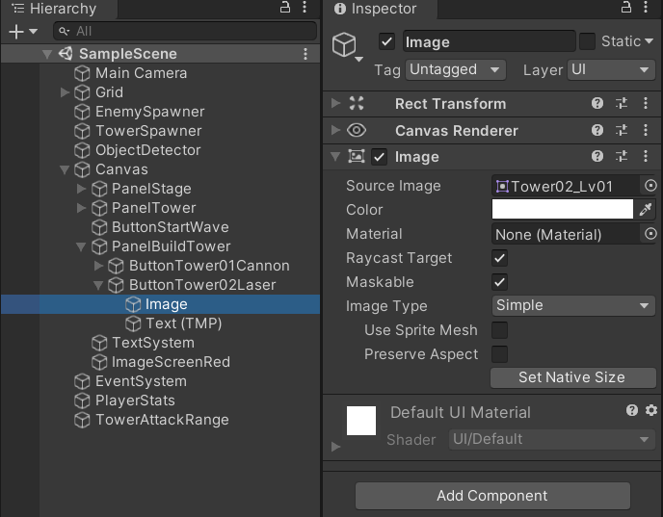This screenshot has width=663, height=517.
Task: Open Source Image object picker circle
Action: [x=650, y=186]
